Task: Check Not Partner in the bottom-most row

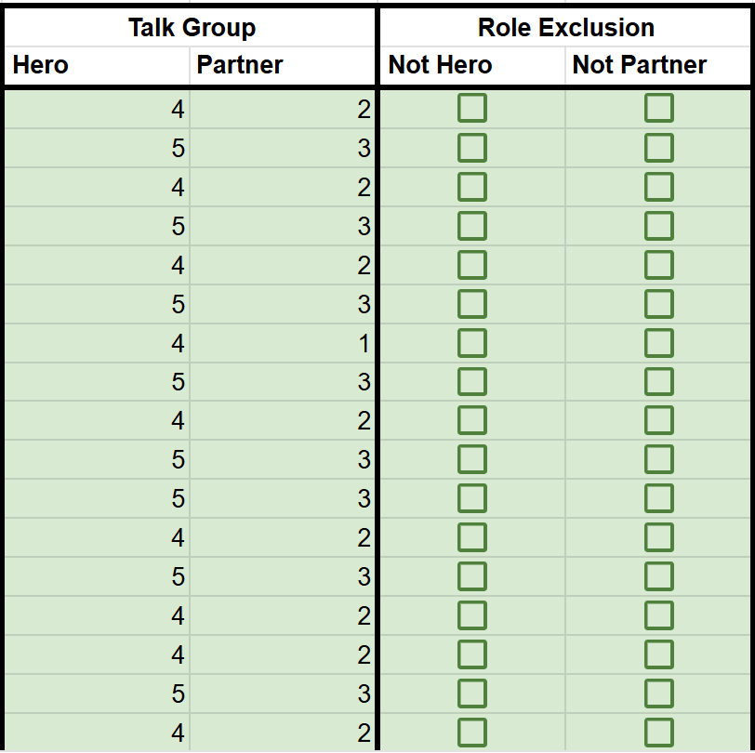Action: pyautogui.click(x=658, y=733)
